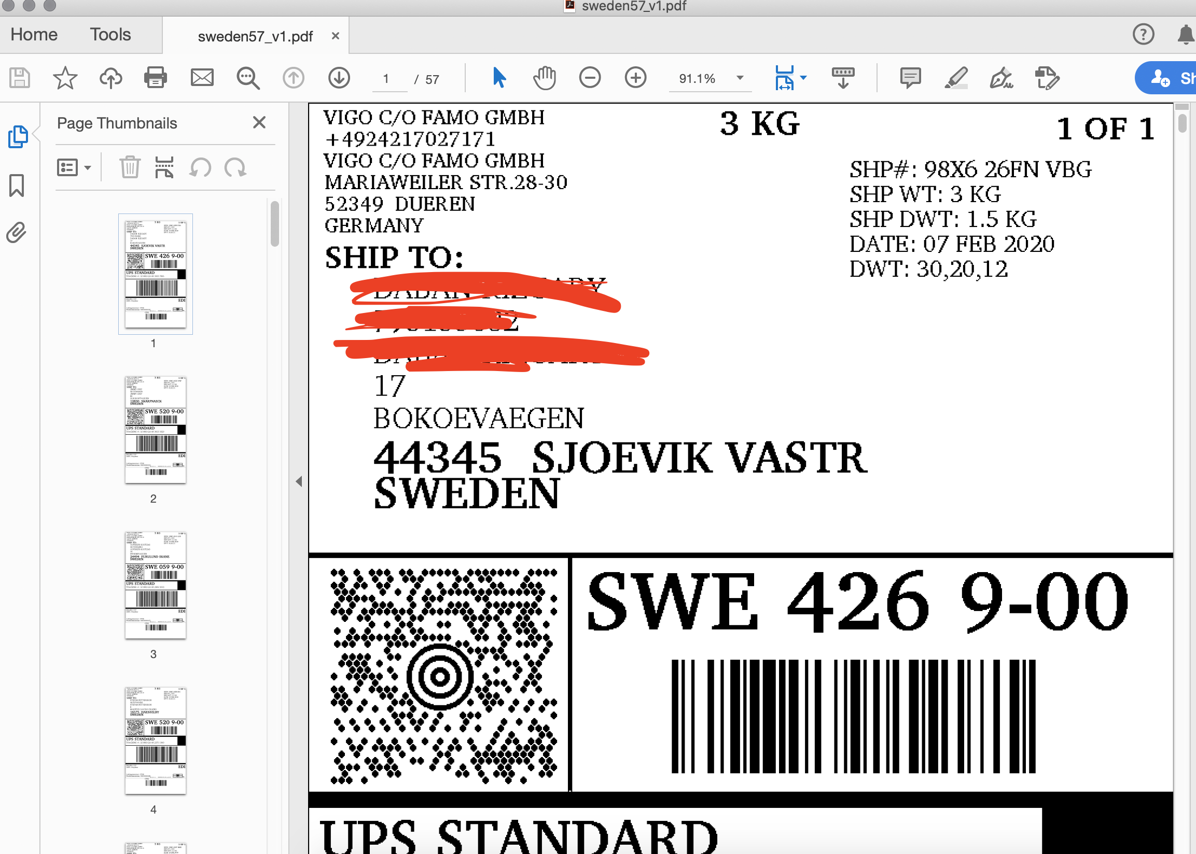Viewport: 1196px width, 854px height.
Task: Click the blue Share button
Action: tap(1165, 78)
